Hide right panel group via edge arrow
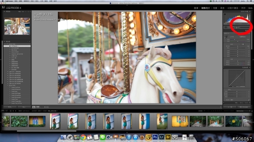 tap(253, 60)
